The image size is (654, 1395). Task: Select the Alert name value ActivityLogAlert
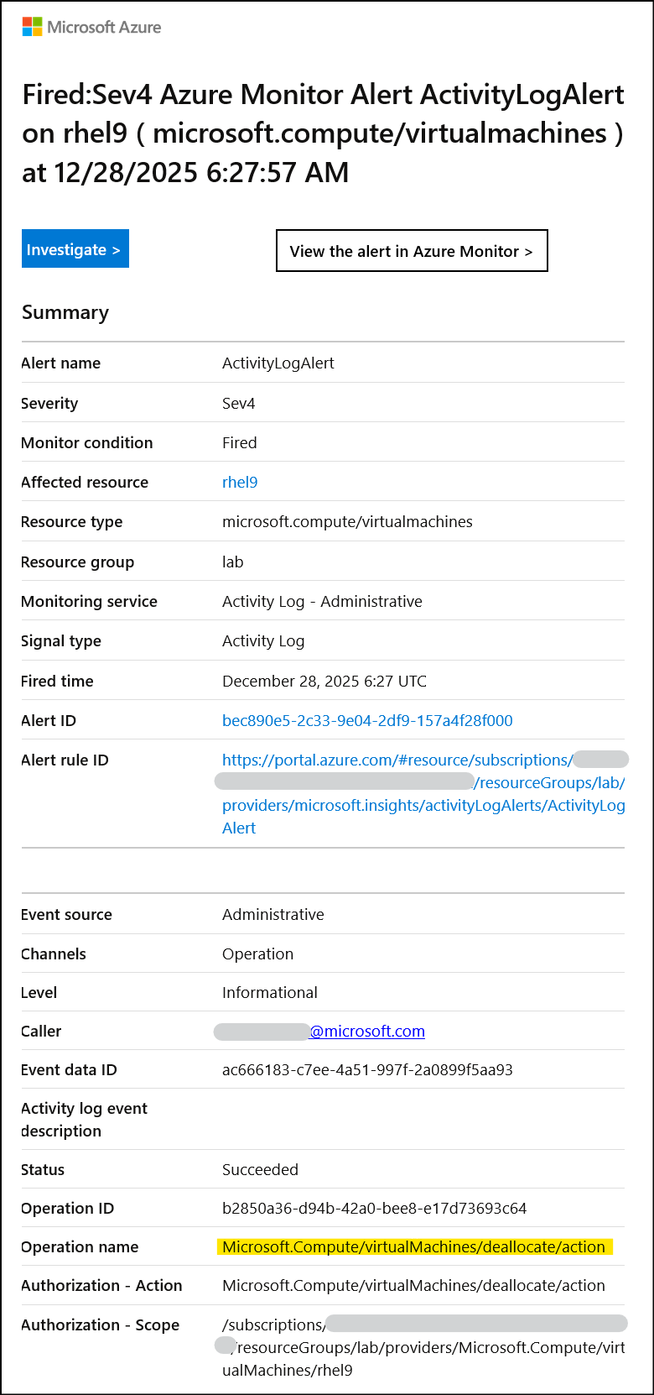[278, 363]
